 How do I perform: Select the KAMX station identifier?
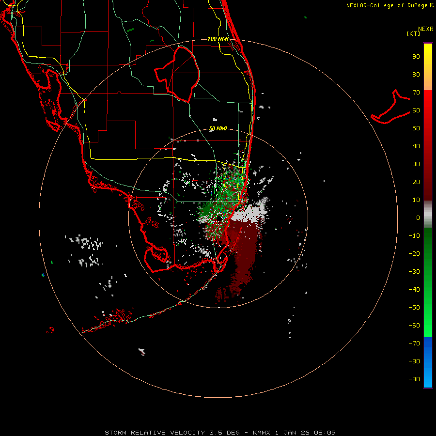(x=262, y=433)
